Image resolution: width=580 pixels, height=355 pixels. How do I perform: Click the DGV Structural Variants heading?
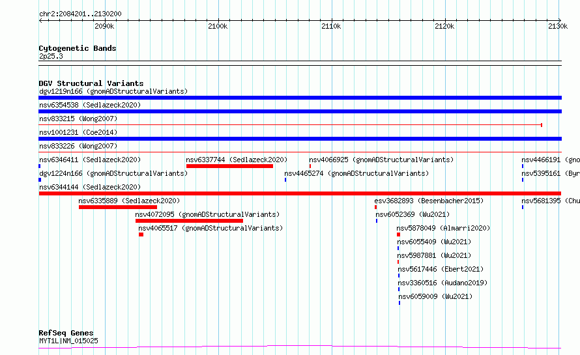(x=91, y=83)
